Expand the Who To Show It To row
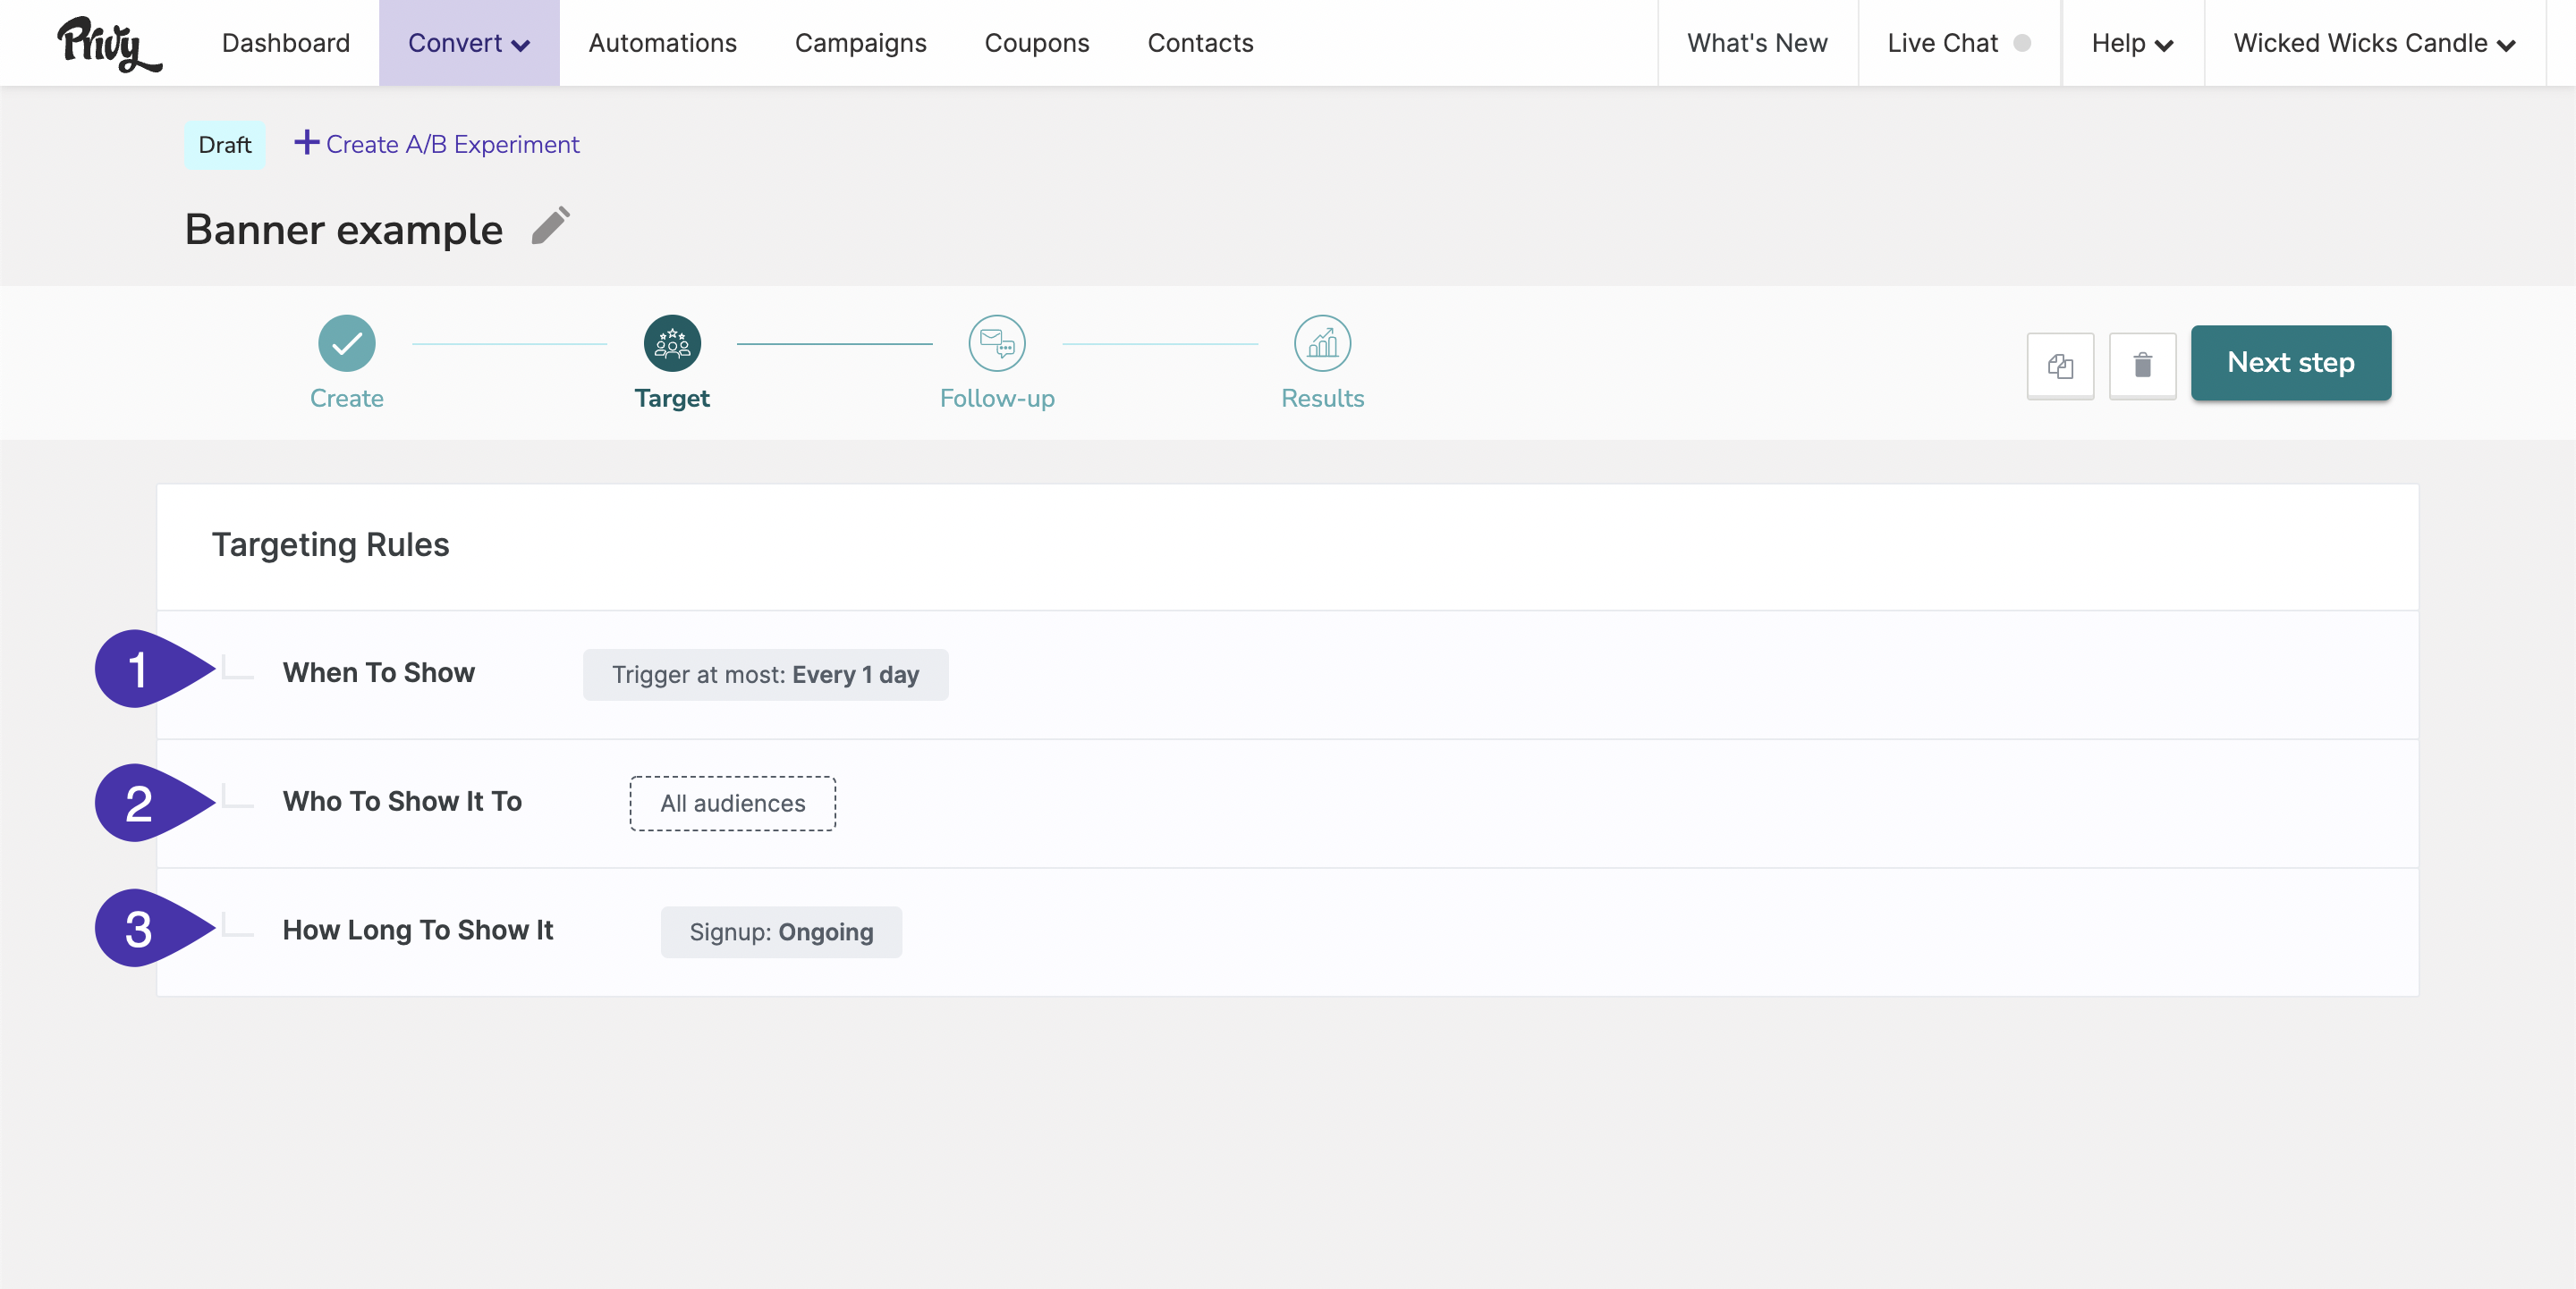The width and height of the screenshot is (2576, 1289). (1287, 803)
